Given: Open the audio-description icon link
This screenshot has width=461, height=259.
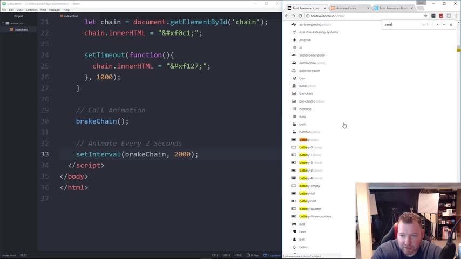Looking at the screenshot, I should 312,55.
